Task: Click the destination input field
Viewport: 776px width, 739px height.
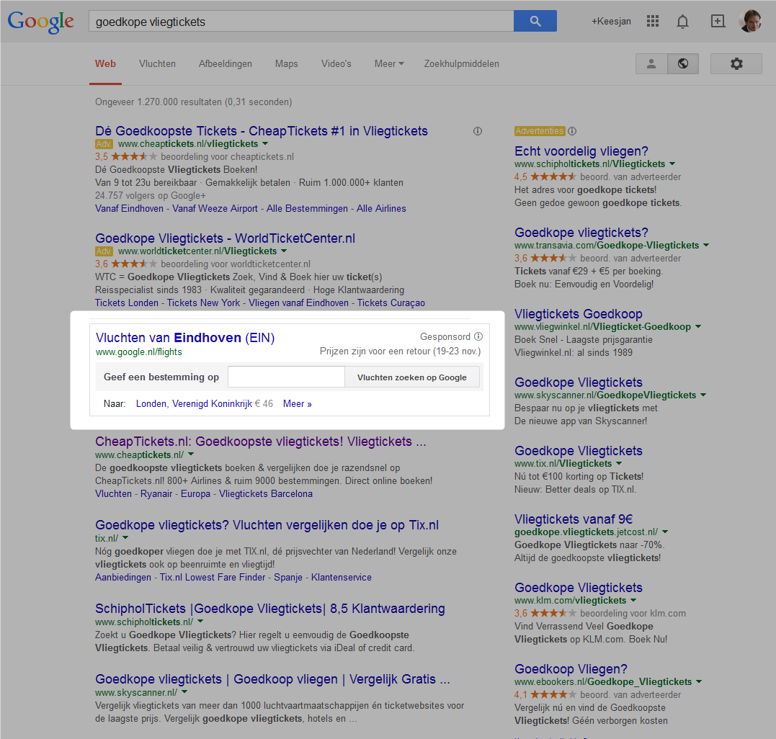Action: click(286, 377)
